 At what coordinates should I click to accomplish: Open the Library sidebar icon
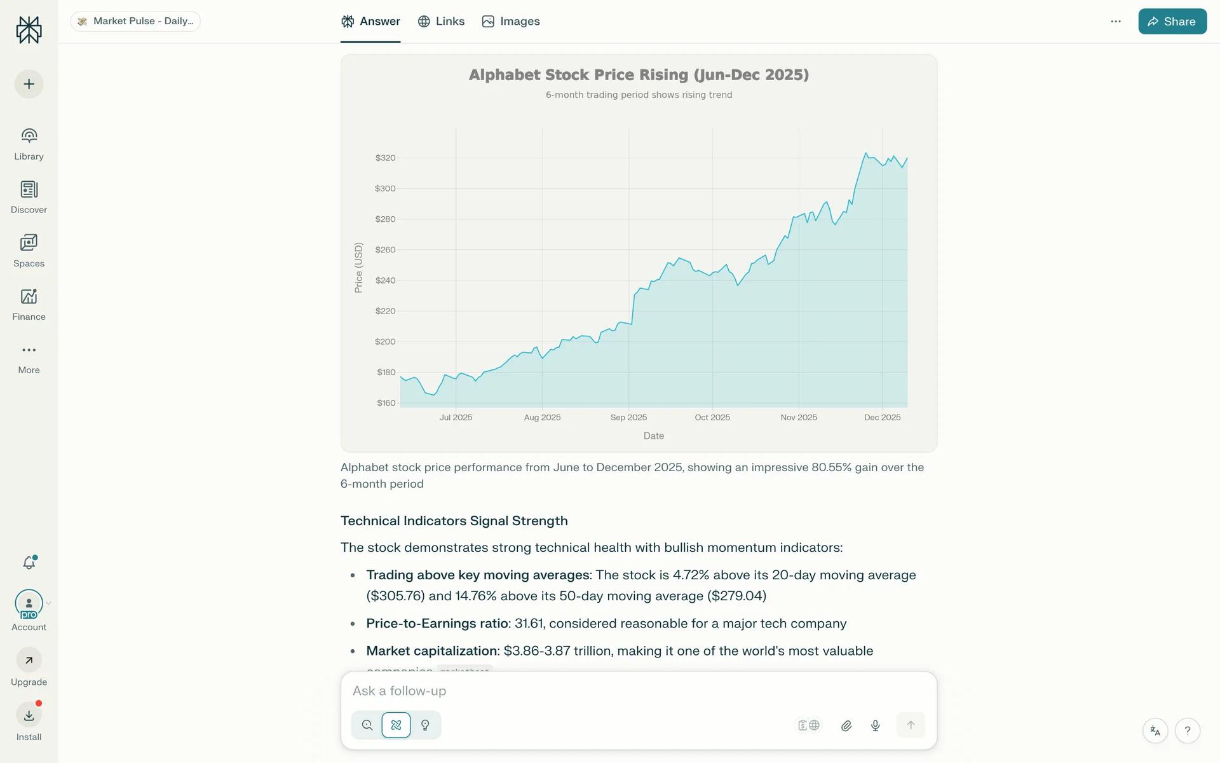click(x=29, y=144)
